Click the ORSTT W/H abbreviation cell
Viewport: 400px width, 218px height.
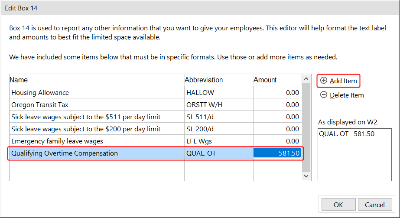click(x=218, y=105)
